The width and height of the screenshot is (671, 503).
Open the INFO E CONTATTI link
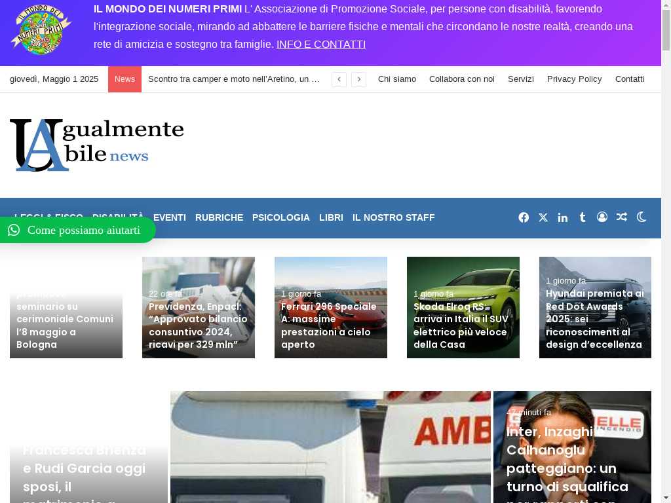[x=321, y=44]
